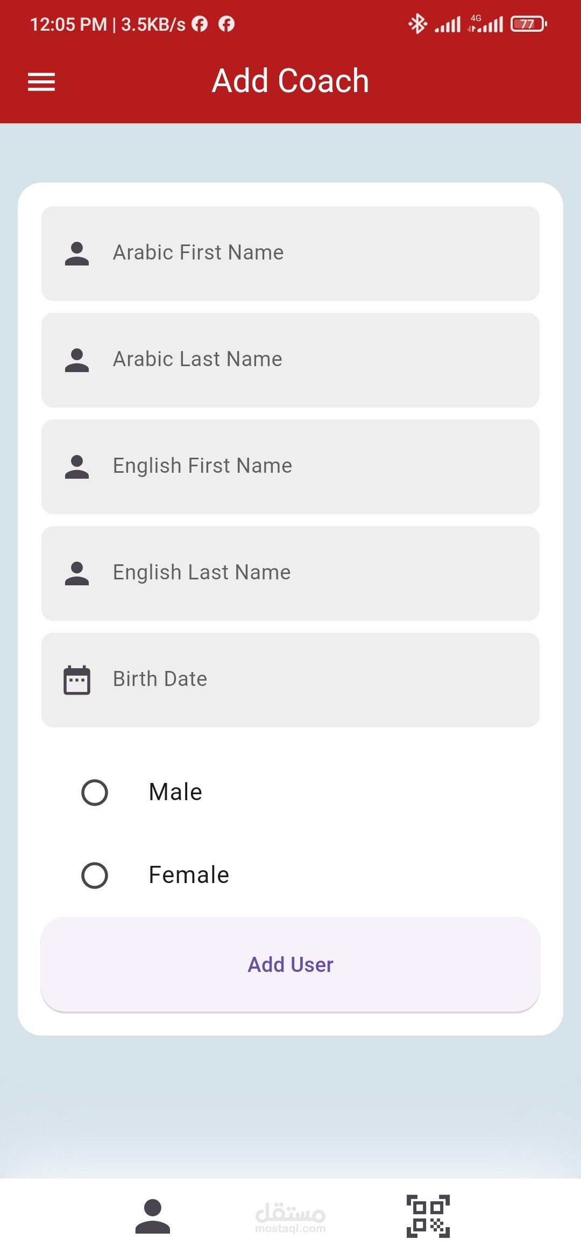Tap the Bluetooth status bar icon
This screenshot has height=1260, width=581.
[x=417, y=24]
